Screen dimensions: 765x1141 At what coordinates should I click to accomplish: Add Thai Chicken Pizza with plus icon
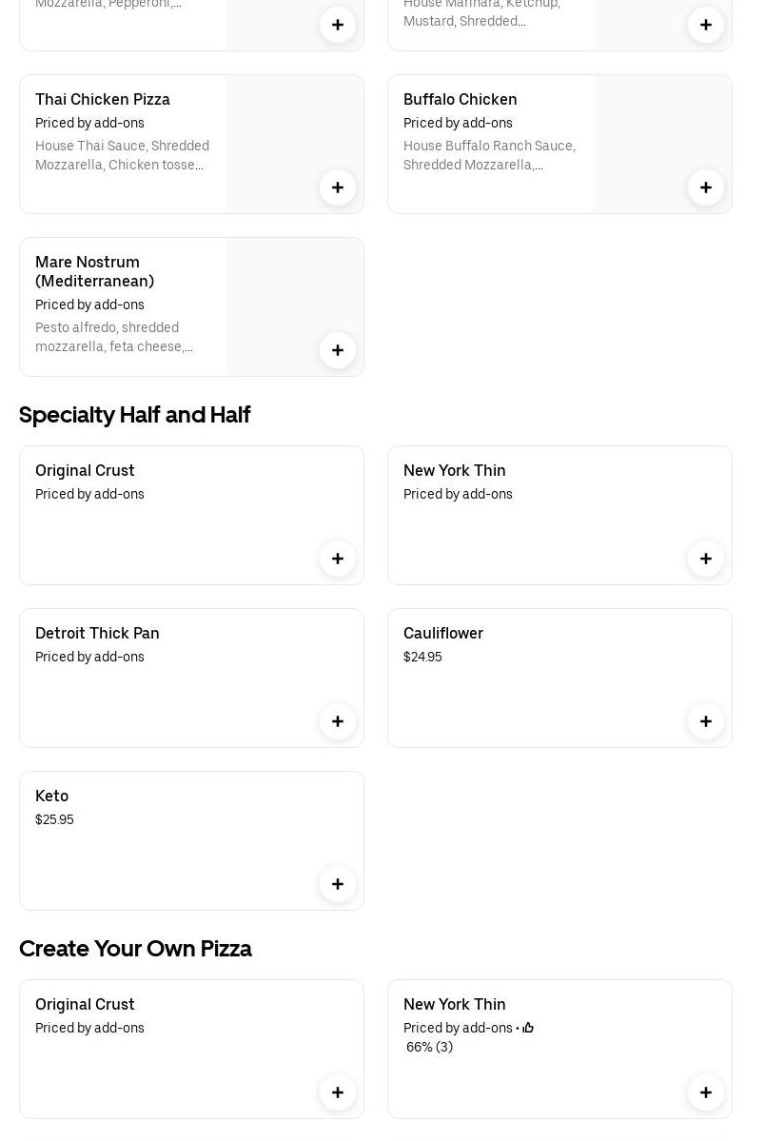(338, 187)
